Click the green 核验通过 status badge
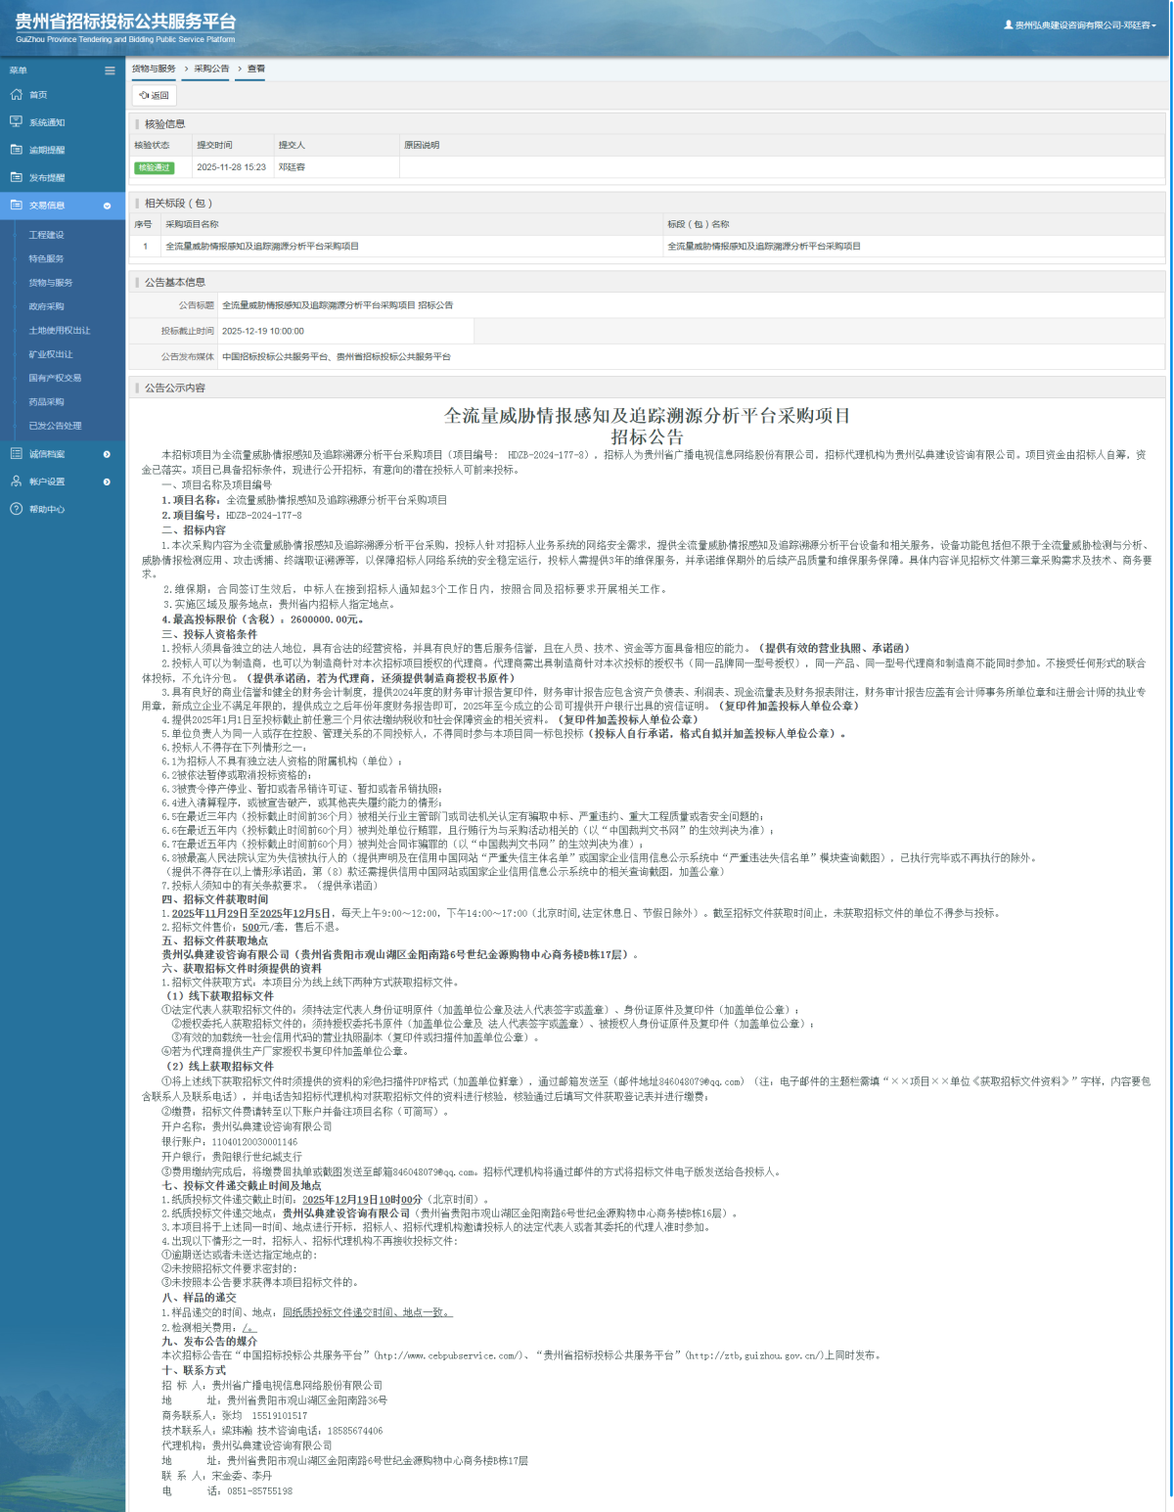This screenshot has width=1174, height=1512. [x=154, y=167]
